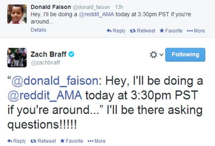This screenshot has height=146, width=215.
Task: Click the Reply arrow icon on Donald Faison's tweet
Action: click(x=109, y=31)
